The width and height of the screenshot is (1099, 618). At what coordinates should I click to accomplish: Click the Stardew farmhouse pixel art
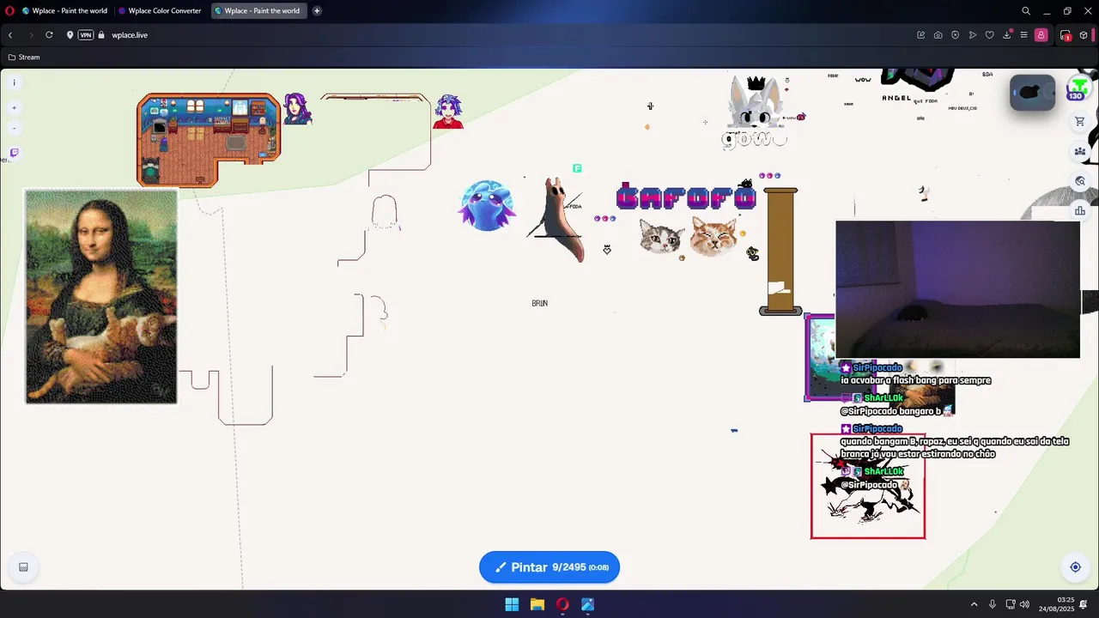[209, 140]
